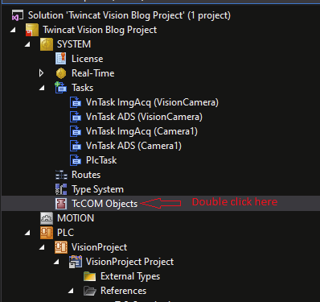Select the VisionProject Project item

point(121,262)
